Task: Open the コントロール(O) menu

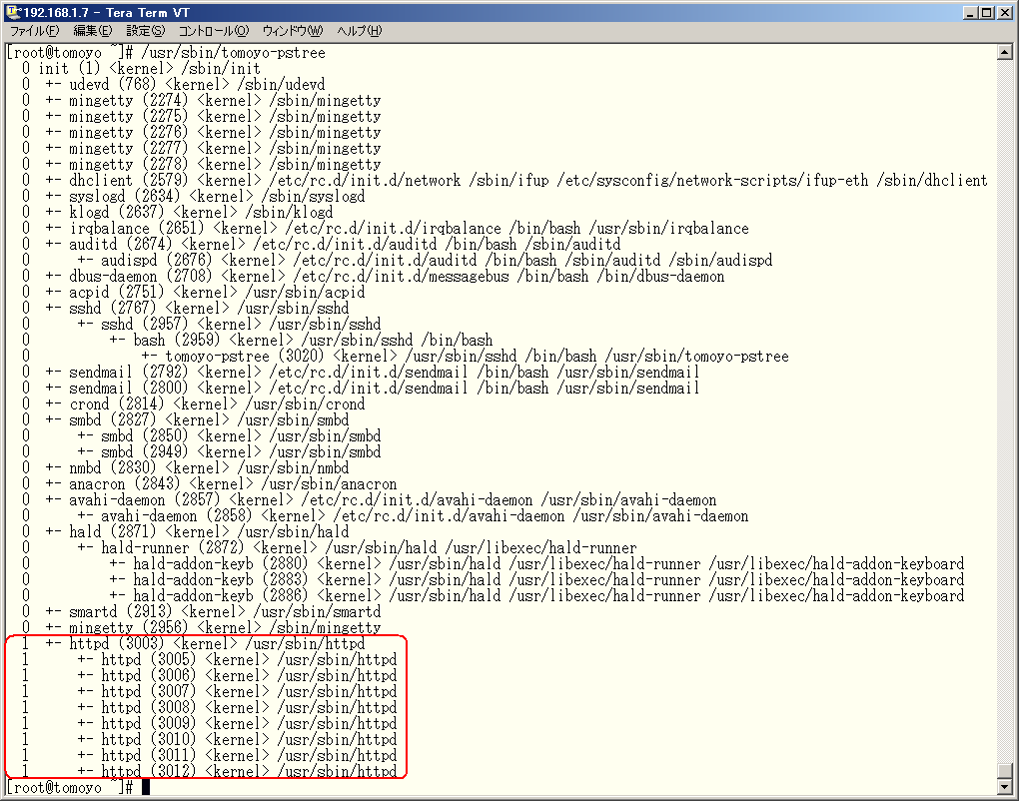Action: click(x=214, y=31)
